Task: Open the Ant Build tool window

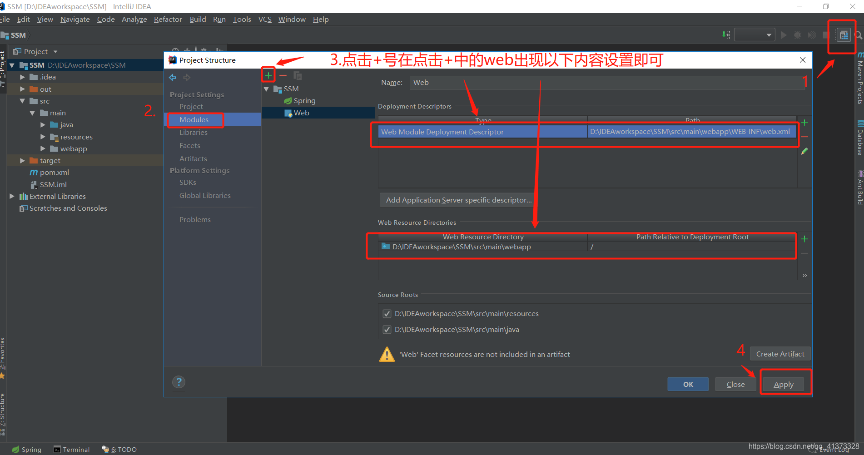Action: pos(860,188)
